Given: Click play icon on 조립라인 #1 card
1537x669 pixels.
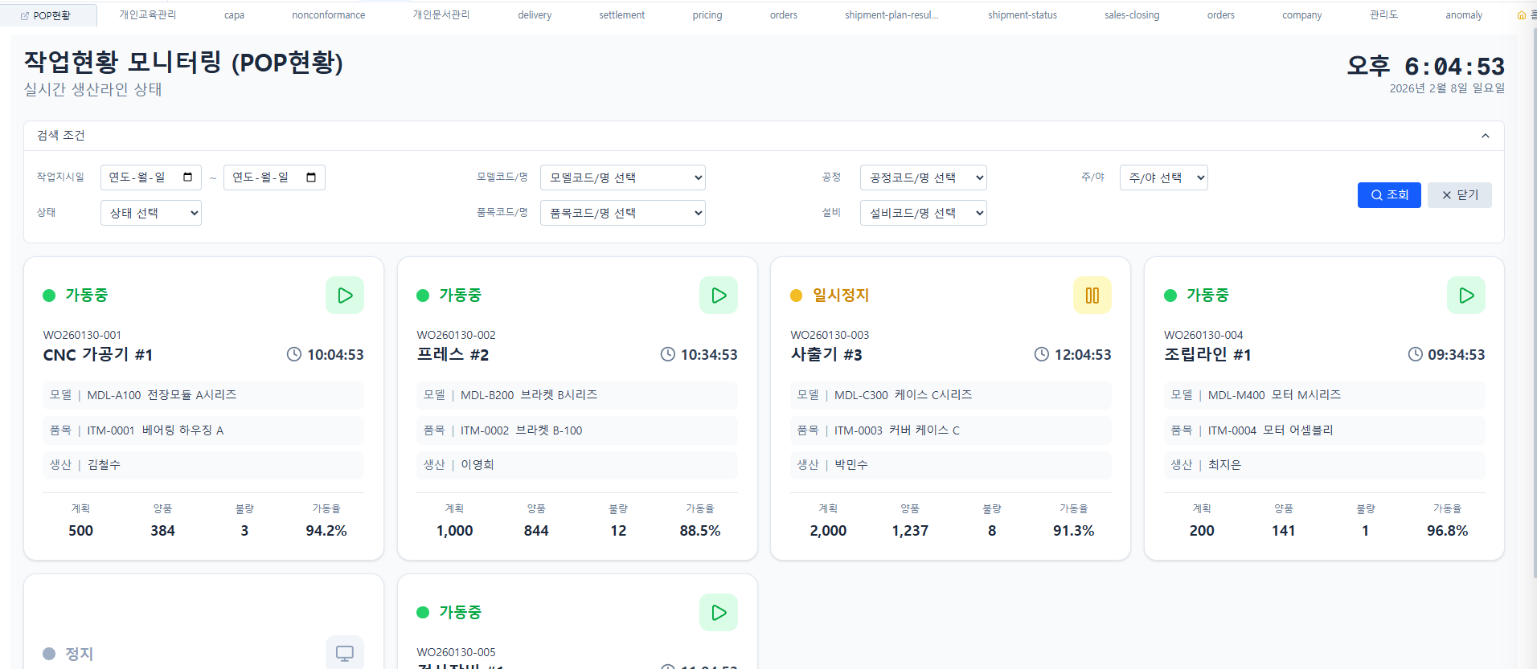Looking at the screenshot, I should [x=1465, y=296].
